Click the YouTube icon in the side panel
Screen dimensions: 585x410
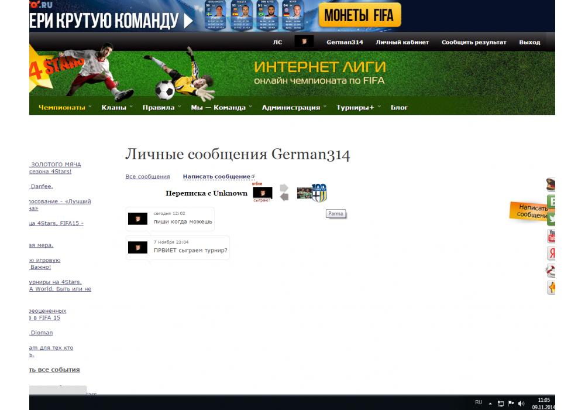click(550, 236)
